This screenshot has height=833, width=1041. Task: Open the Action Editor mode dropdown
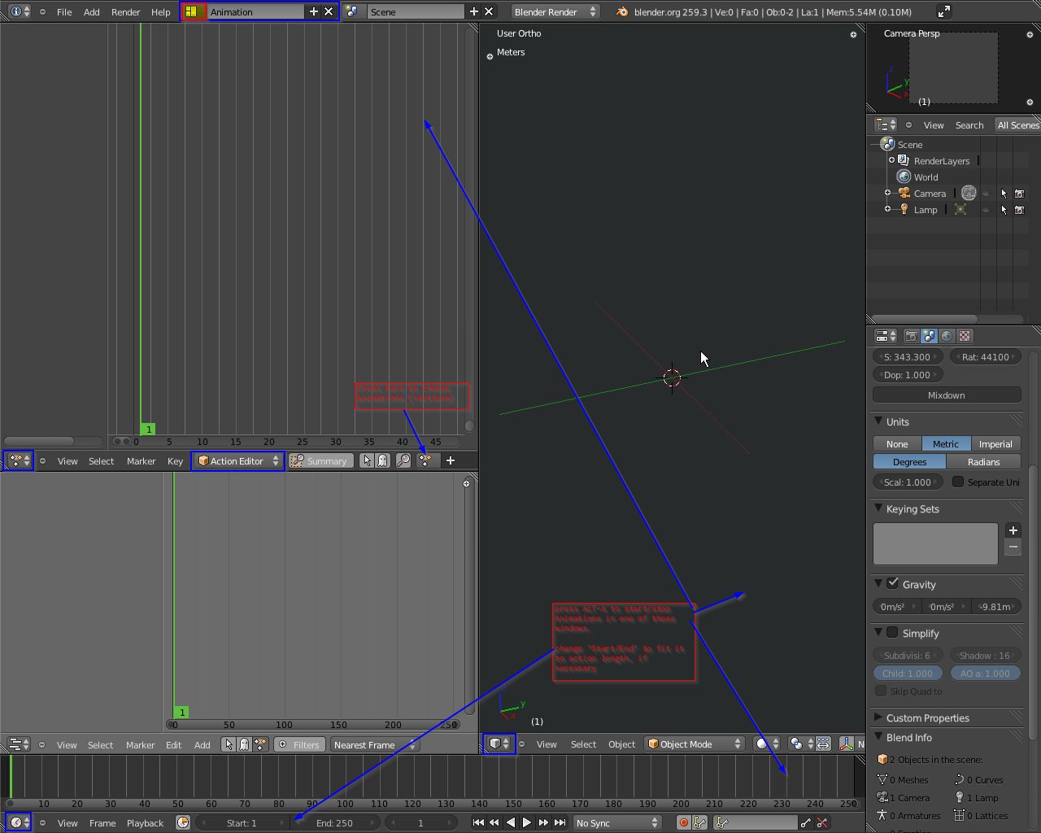coord(237,461)
